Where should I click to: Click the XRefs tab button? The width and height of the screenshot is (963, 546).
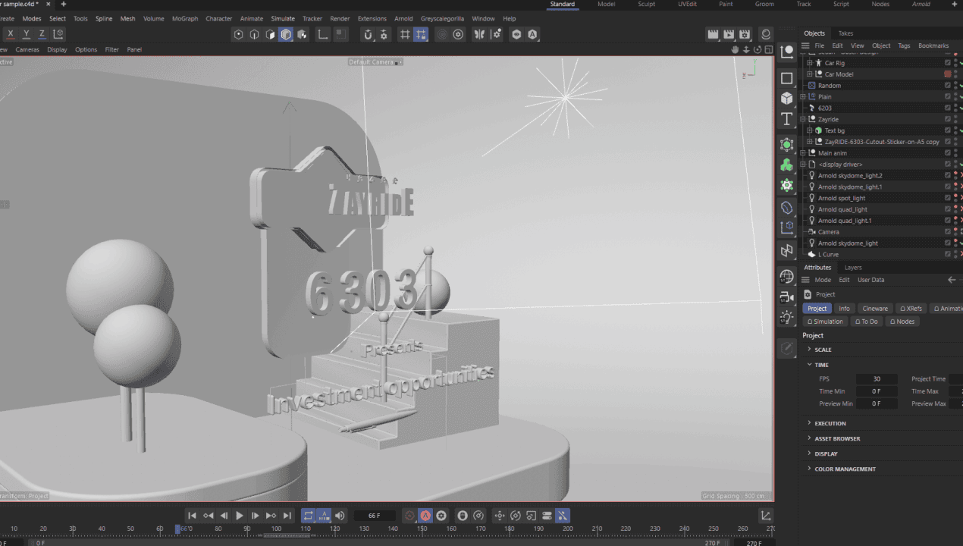point(910,309)
